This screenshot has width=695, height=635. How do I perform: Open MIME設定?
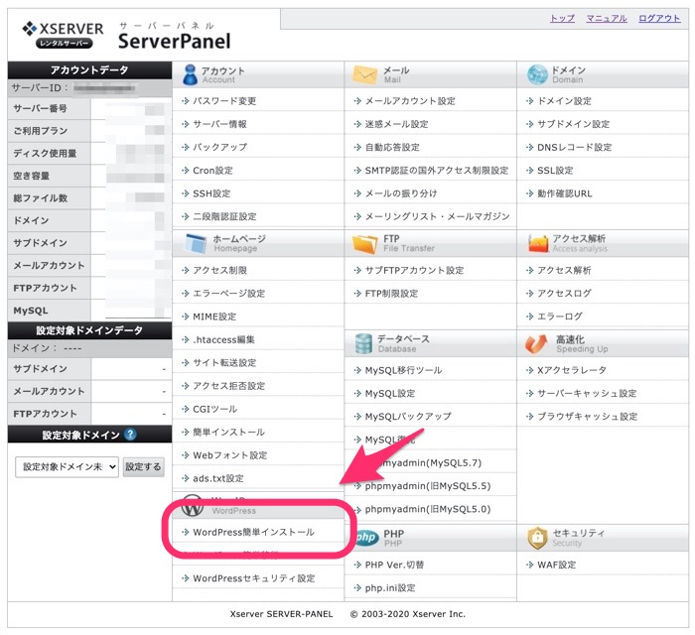[214, 317]
